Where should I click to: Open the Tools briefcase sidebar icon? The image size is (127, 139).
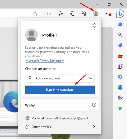tap(120, 56)
